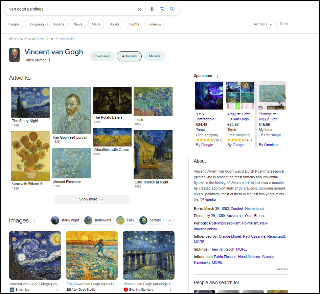Open the Tools menu
Image resolution: width=320 pixels, height=294 pixels.
284,24
